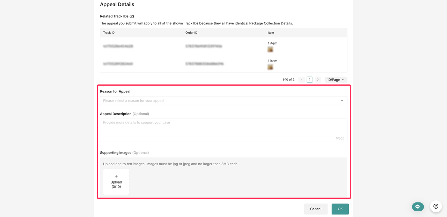Viewport: 447px width, 217px height.
Task: Open the second row's item thumbnail
Action: [270, 67]
